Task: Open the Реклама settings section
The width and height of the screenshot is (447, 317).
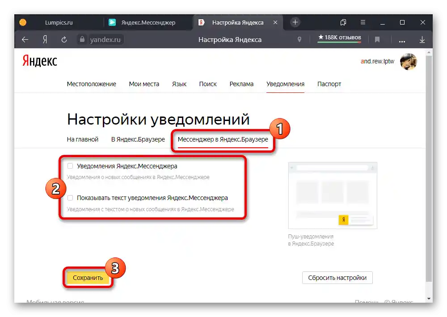Action: (x=241, y=84)
